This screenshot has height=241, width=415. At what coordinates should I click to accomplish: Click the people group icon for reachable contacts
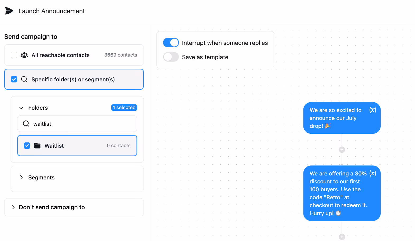(x=24, y=55)
